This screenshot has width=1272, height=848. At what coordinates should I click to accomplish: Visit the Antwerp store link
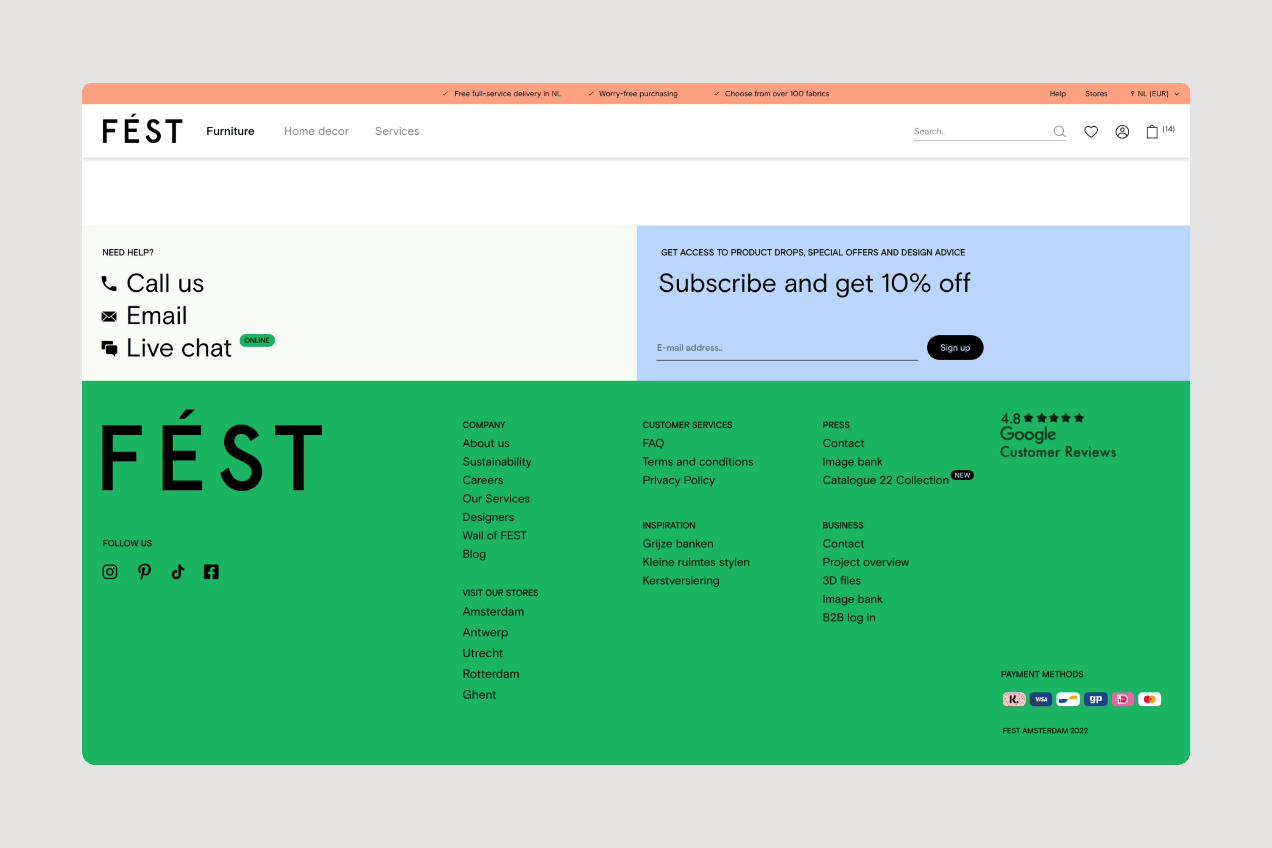pos(485,632)
